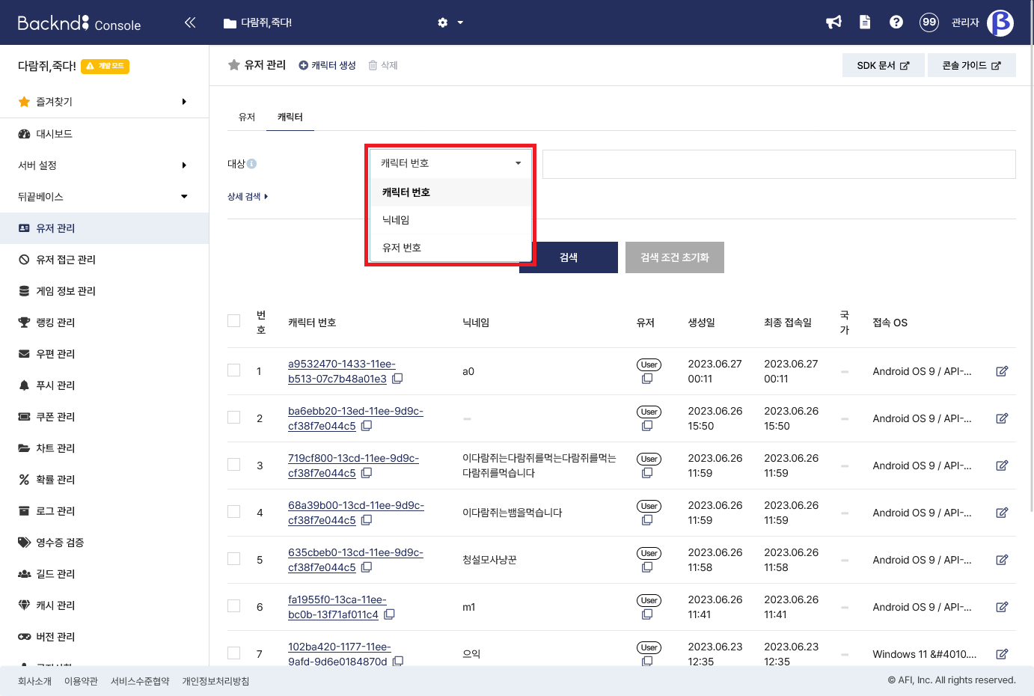
Task: Select 유저 번호 option in dropdown list
Action: pos(450,248)
